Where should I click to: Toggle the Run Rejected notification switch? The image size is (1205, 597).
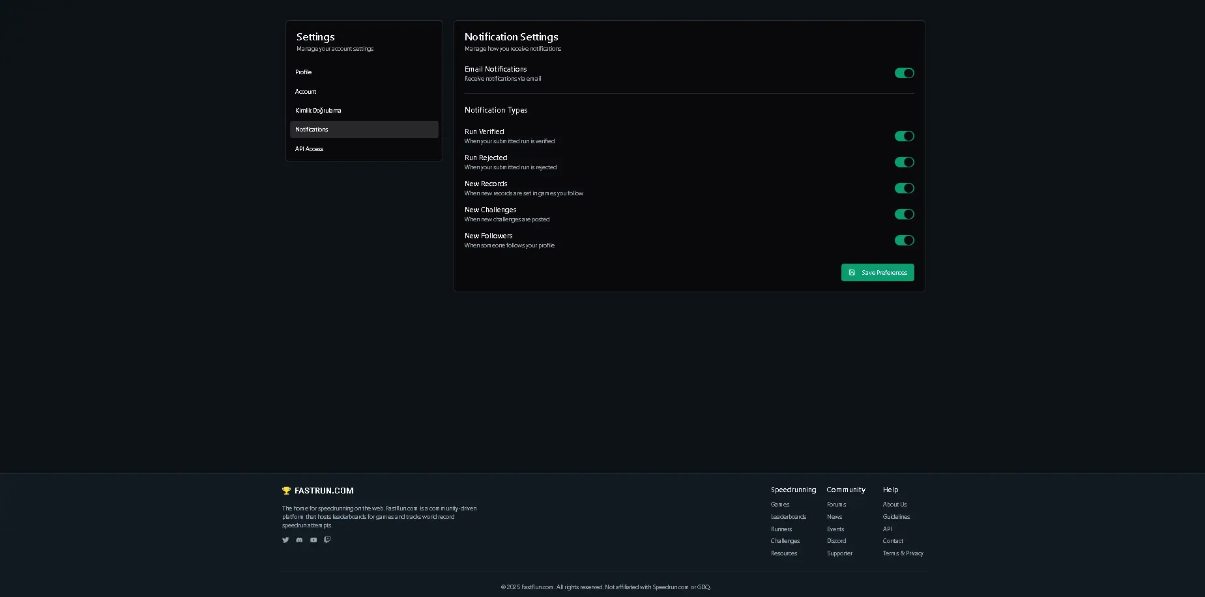[904, 162]
